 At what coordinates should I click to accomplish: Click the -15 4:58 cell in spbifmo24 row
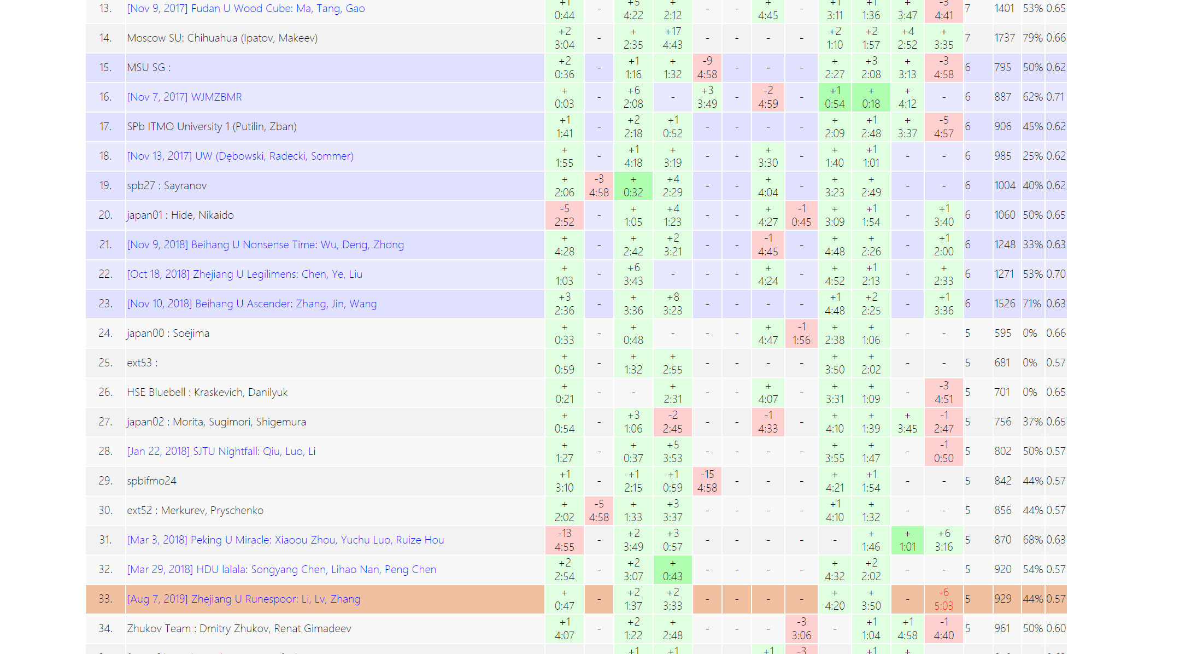click(707, 481)
